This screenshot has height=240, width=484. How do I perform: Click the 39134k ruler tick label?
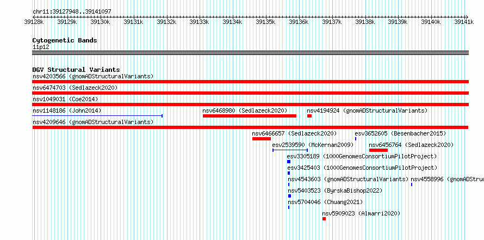(x=232, y=22)
